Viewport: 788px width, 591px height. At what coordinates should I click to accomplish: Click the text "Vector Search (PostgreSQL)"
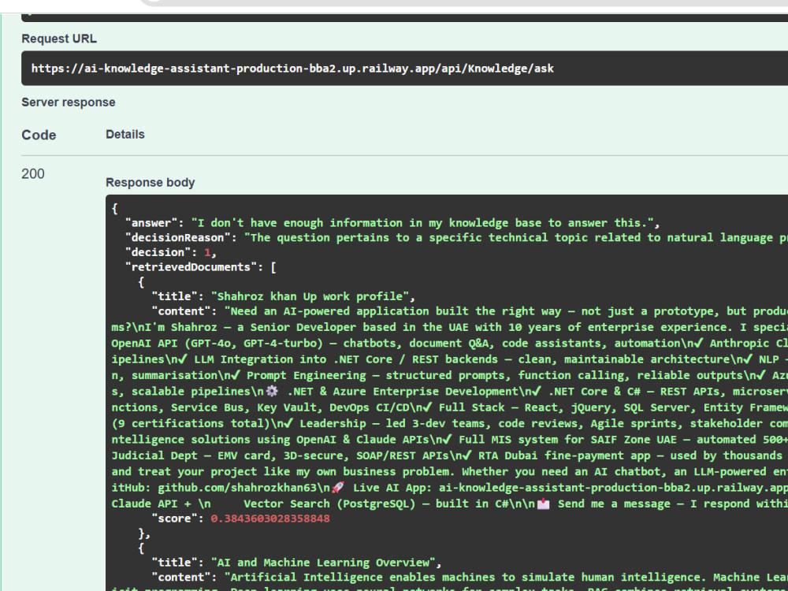click(329, 504)
